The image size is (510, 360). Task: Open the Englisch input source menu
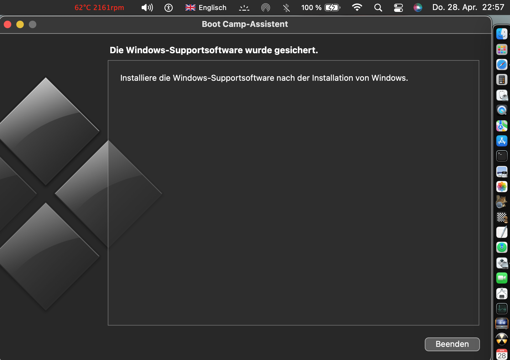[206, 8]
